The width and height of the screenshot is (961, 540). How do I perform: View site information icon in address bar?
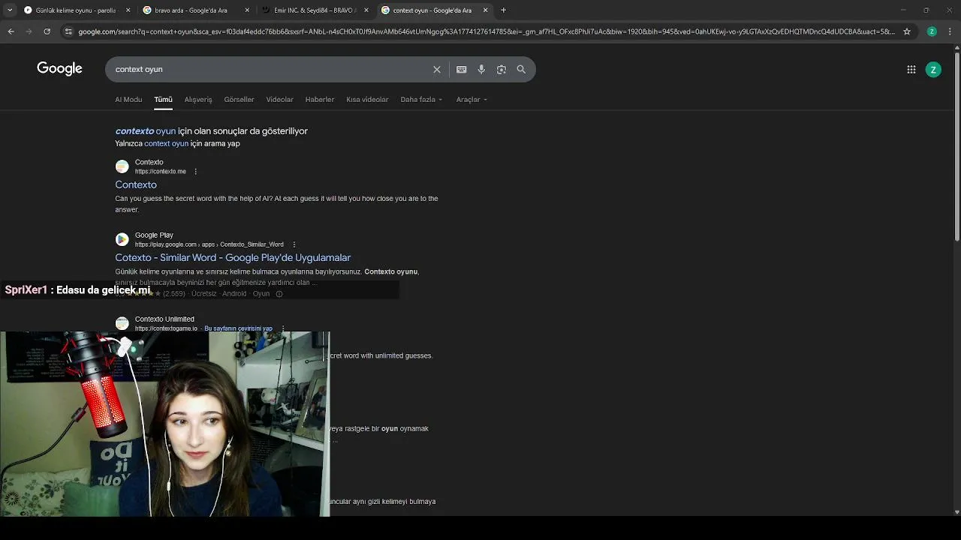pos(68,31)
